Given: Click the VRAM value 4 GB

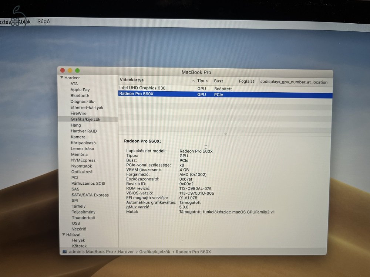Looking at the screenshot, I should tap(184, 170).
